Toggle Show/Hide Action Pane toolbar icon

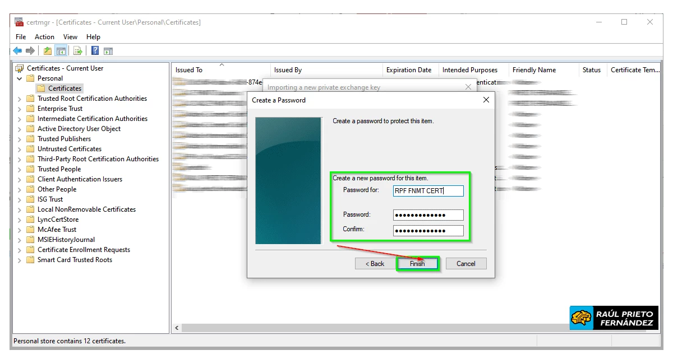click(x=108, y=51)
